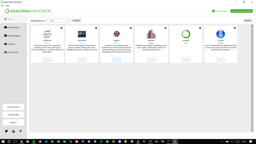Screen dimensions: 256x144
Task: Switch to the Community tab
Action: (x=13, y=52)
